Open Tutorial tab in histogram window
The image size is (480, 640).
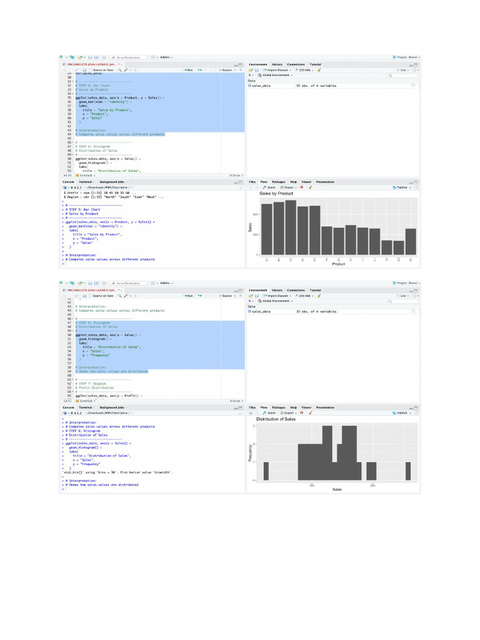click(x=316, y=290)
